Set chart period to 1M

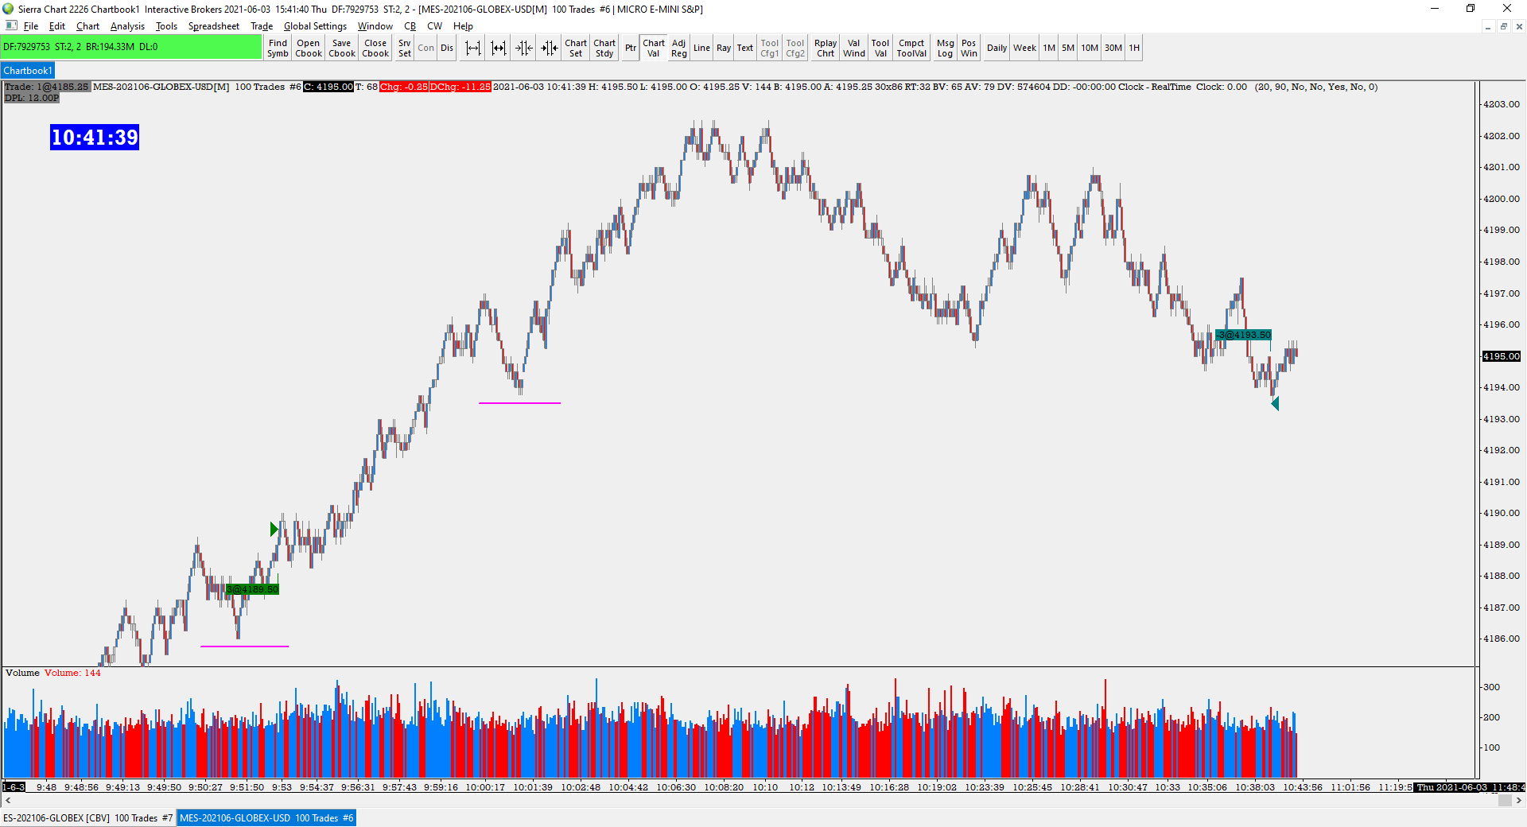point(1049,48)
